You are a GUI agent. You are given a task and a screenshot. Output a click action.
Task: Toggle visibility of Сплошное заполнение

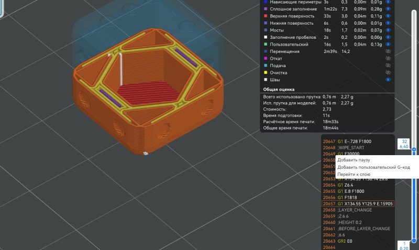click(x=388, y=9)
